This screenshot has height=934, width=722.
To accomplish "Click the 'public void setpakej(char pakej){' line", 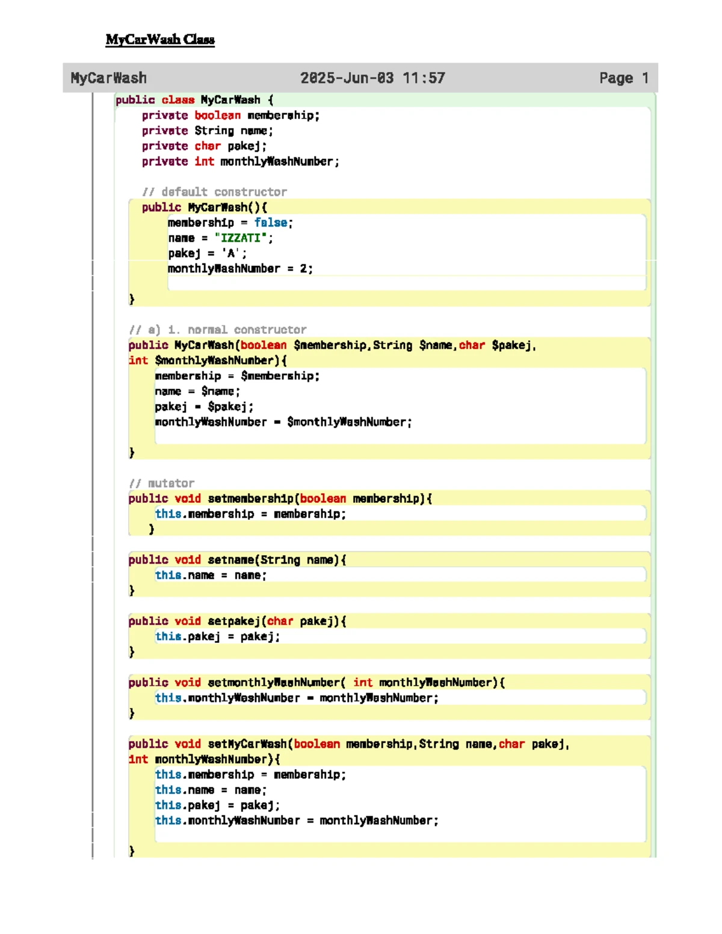I will click(237, 621).
